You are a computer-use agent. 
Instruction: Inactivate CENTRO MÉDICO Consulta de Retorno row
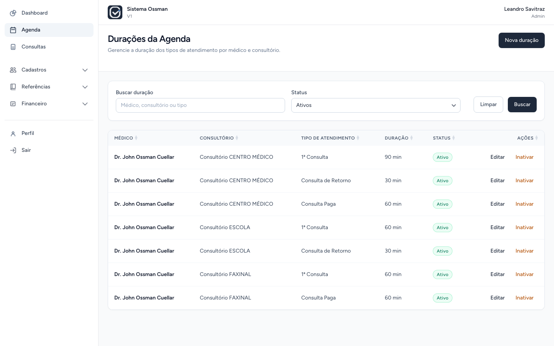(524, 181)
